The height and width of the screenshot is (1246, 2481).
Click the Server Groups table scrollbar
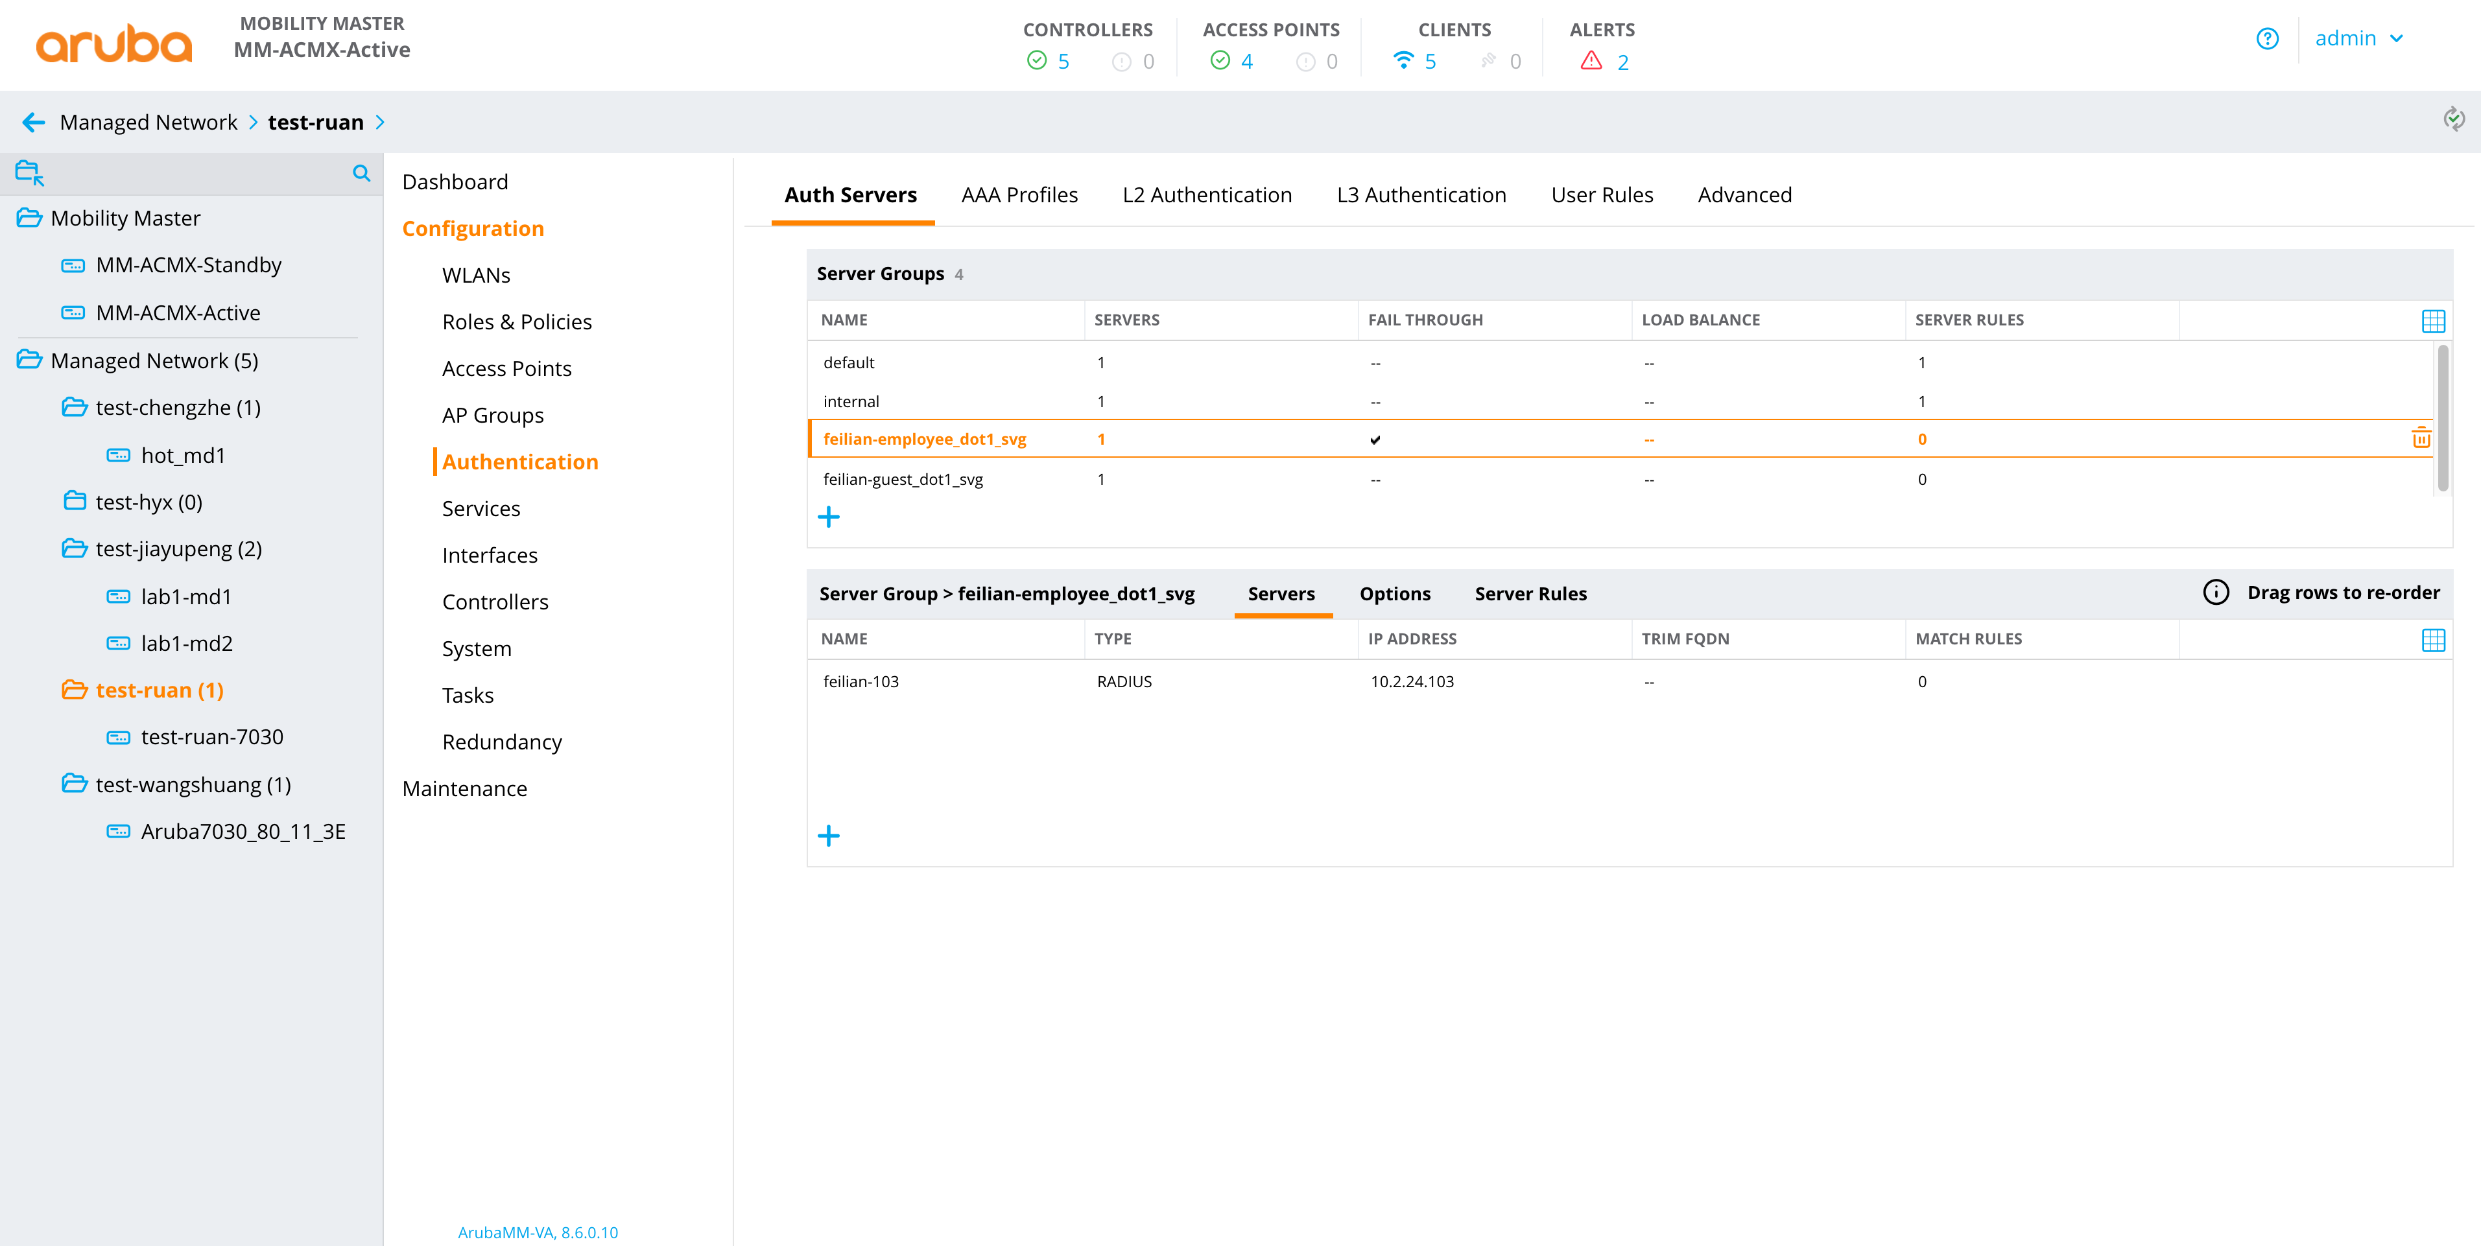point(2443,418)
